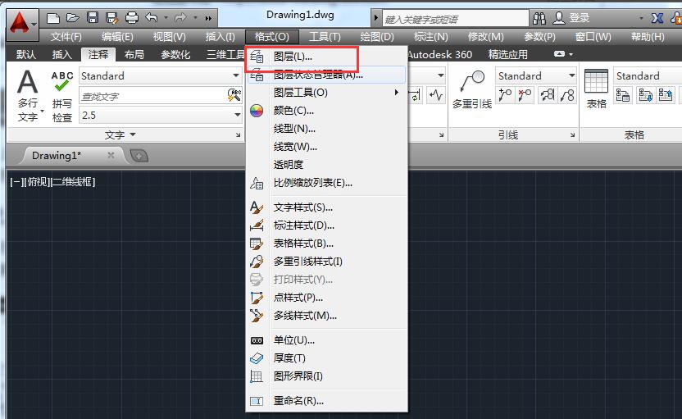The width and height of the screenshot is (682, 419).
Task: Open the table style Standard dropdown
Action: [648, 75]
